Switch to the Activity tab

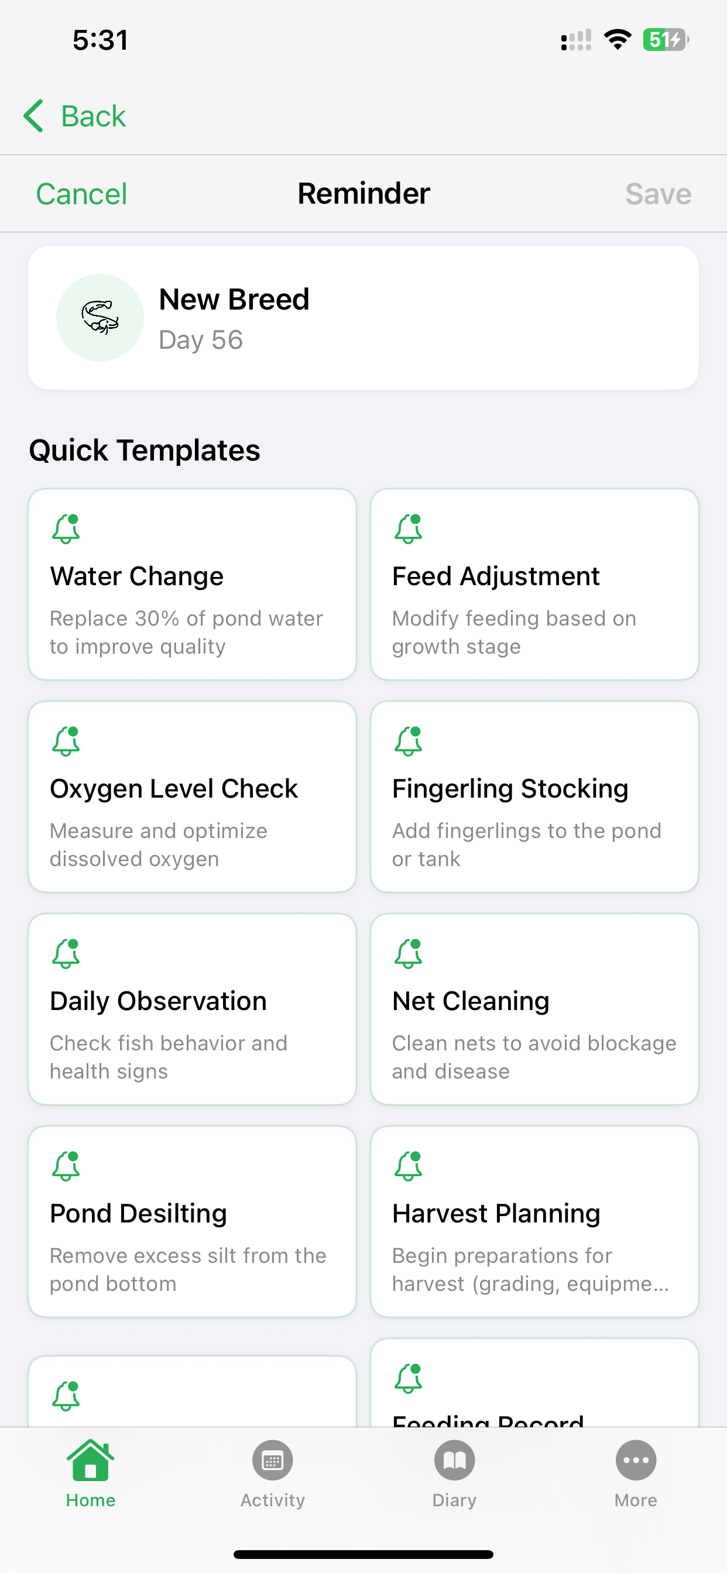pyautogui.click(x=272, y=1473)
